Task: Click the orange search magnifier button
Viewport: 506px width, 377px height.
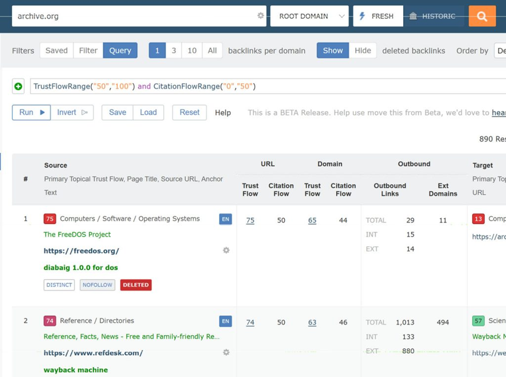Action: 482,16
